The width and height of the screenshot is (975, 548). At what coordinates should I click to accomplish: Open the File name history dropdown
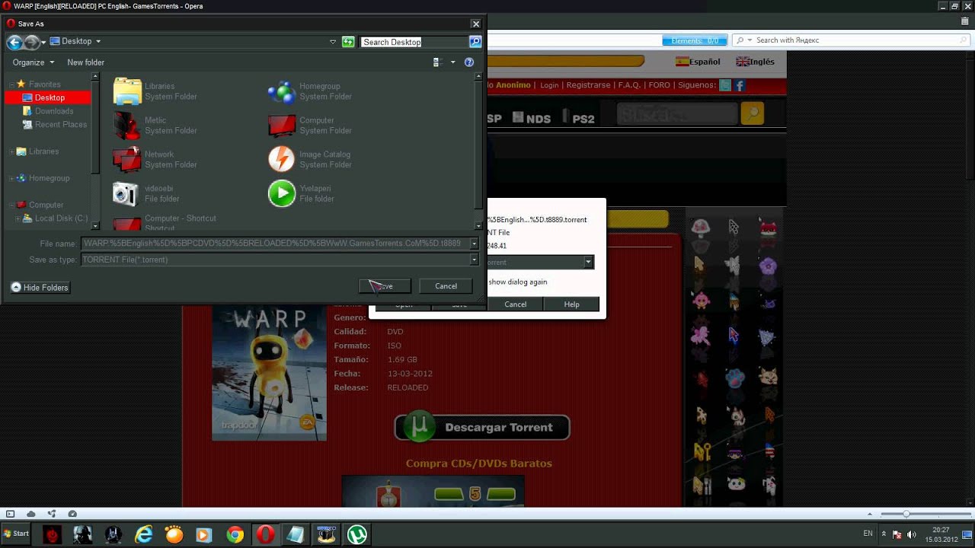(x=474, y=244)
